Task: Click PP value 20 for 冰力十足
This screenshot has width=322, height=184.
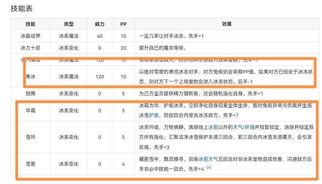Action: 123,48
